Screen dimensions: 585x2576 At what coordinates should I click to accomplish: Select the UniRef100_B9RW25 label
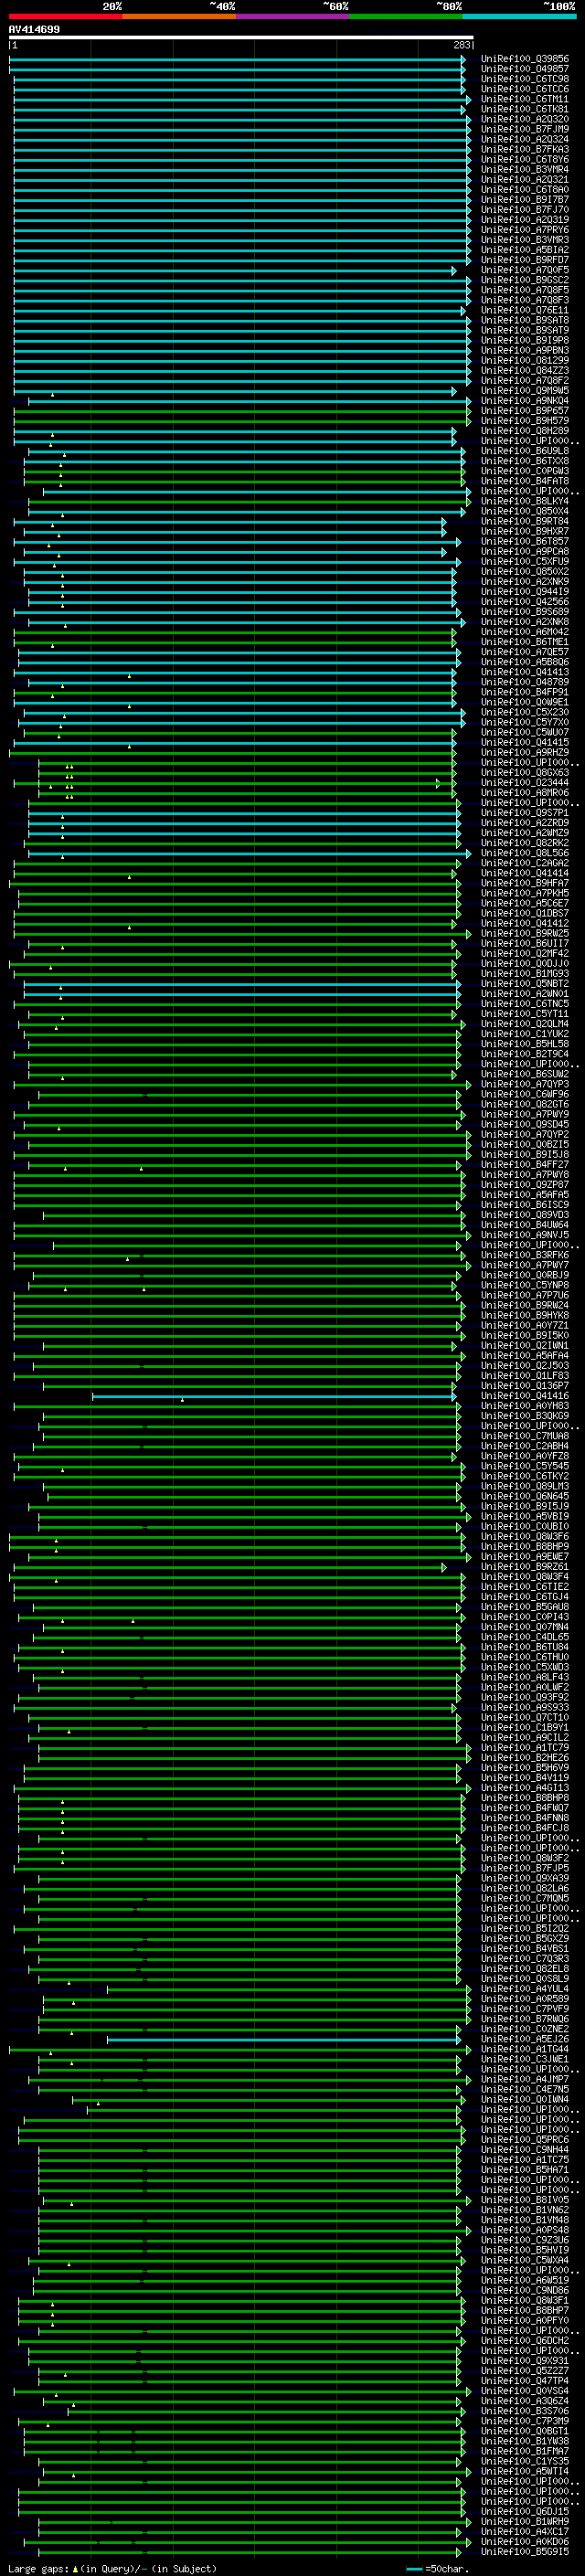tap(525, 933)
